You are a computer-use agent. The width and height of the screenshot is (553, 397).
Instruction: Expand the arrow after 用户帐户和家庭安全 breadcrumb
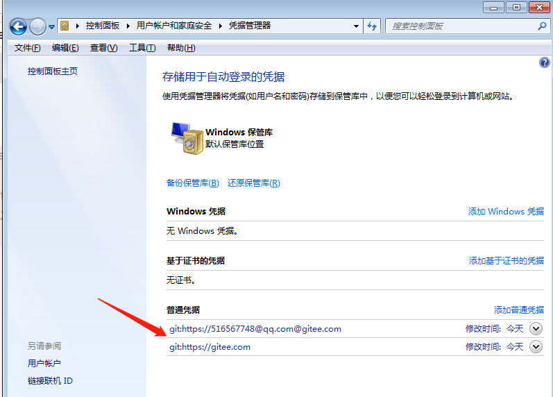[x=220, y=26]
